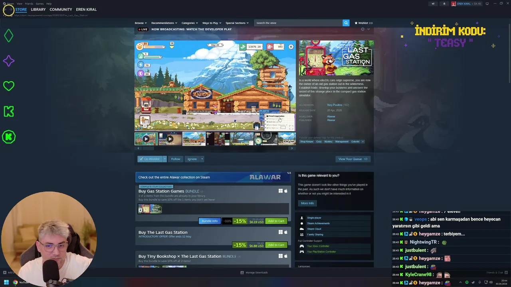The height and width of the screenshot is (287, 511).
Task: Click the Manage Downloads icon
Action: coord(242,273)
